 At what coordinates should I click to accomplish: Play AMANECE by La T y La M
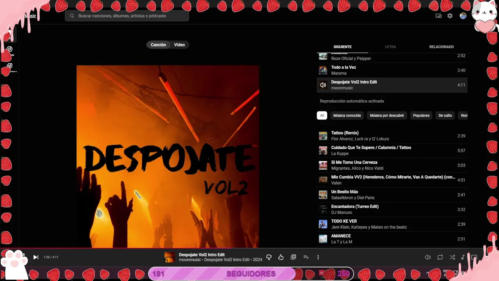coord(392,239)
